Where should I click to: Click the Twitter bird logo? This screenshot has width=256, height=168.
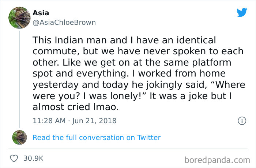242,12
